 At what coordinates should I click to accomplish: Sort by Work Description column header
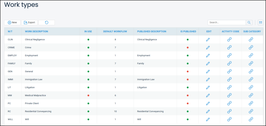pos(36,32)
